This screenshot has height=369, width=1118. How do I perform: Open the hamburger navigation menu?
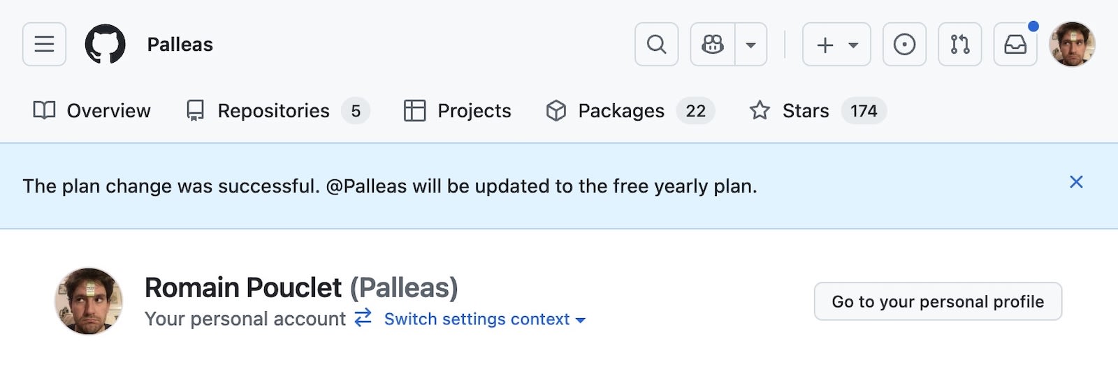click(x=44, y=45)
